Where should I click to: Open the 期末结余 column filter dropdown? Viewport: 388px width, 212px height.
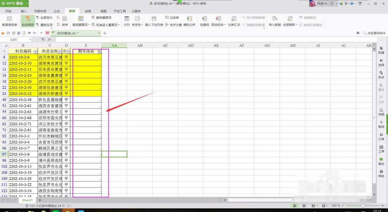tap(99, 52)
